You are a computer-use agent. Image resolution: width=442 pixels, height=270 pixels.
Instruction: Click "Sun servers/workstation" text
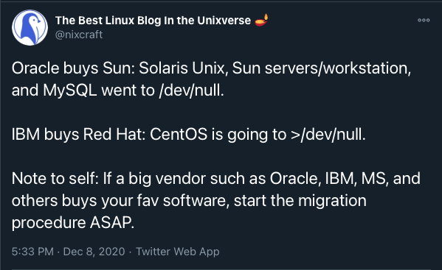point(320,68)
